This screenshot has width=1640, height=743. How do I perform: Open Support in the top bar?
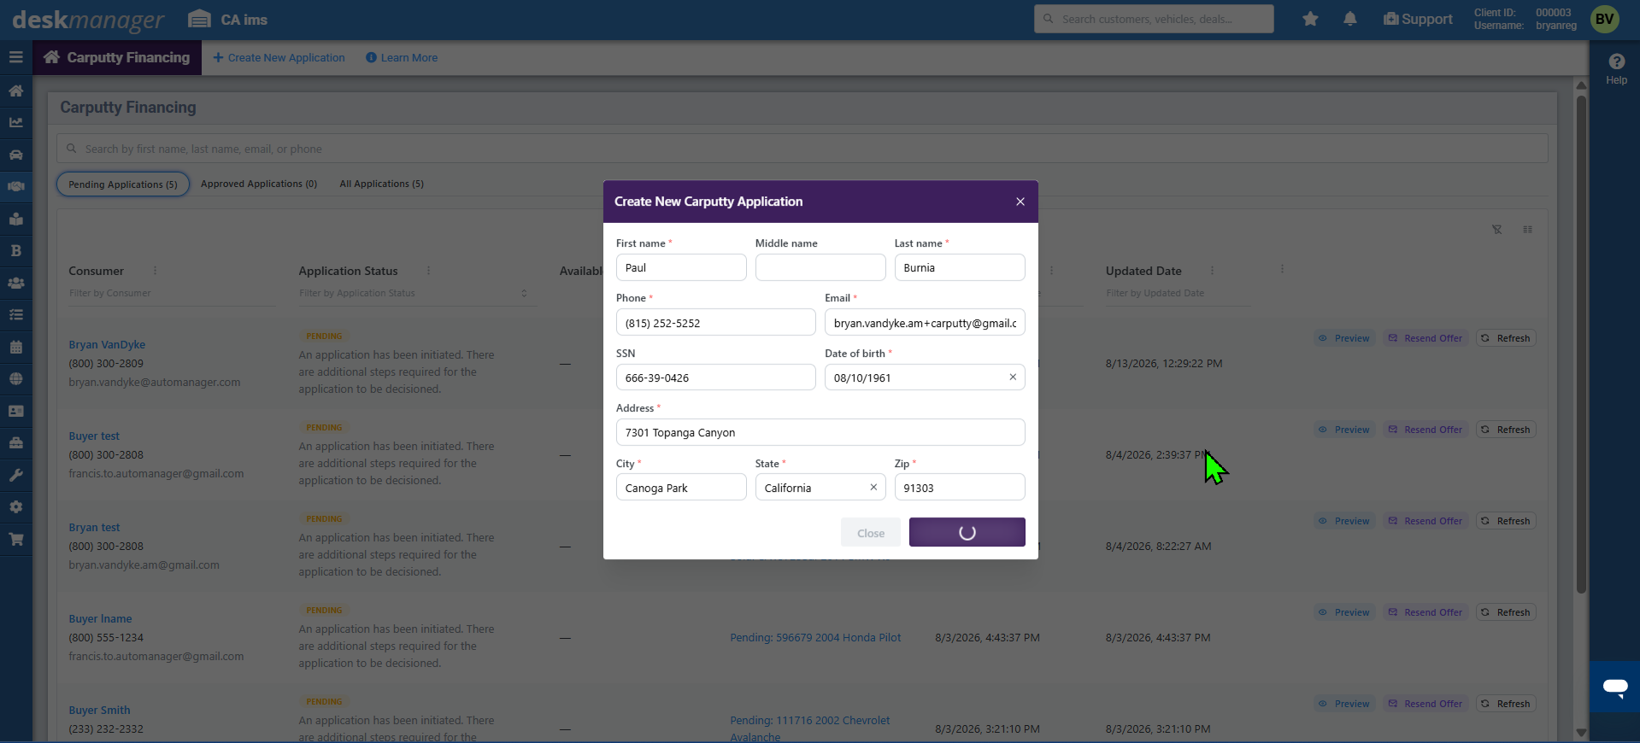[1418, 19]
